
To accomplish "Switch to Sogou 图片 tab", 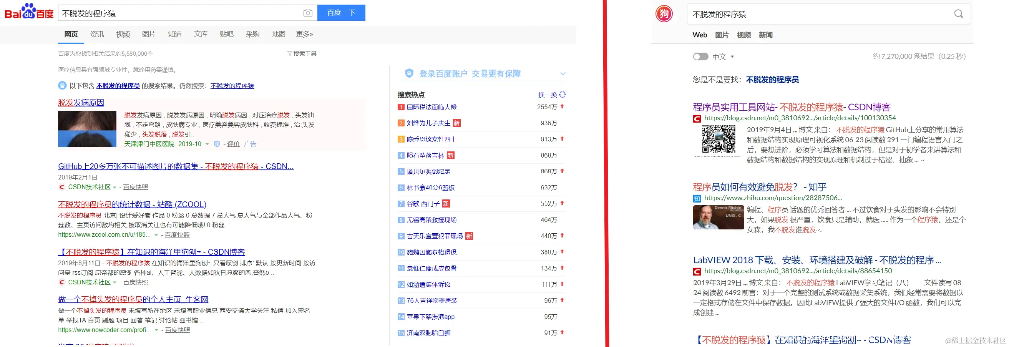I will point(722,35).
